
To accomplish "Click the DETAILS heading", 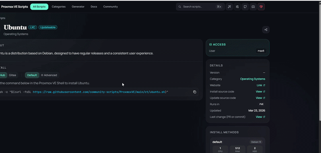I will point(216,66).
